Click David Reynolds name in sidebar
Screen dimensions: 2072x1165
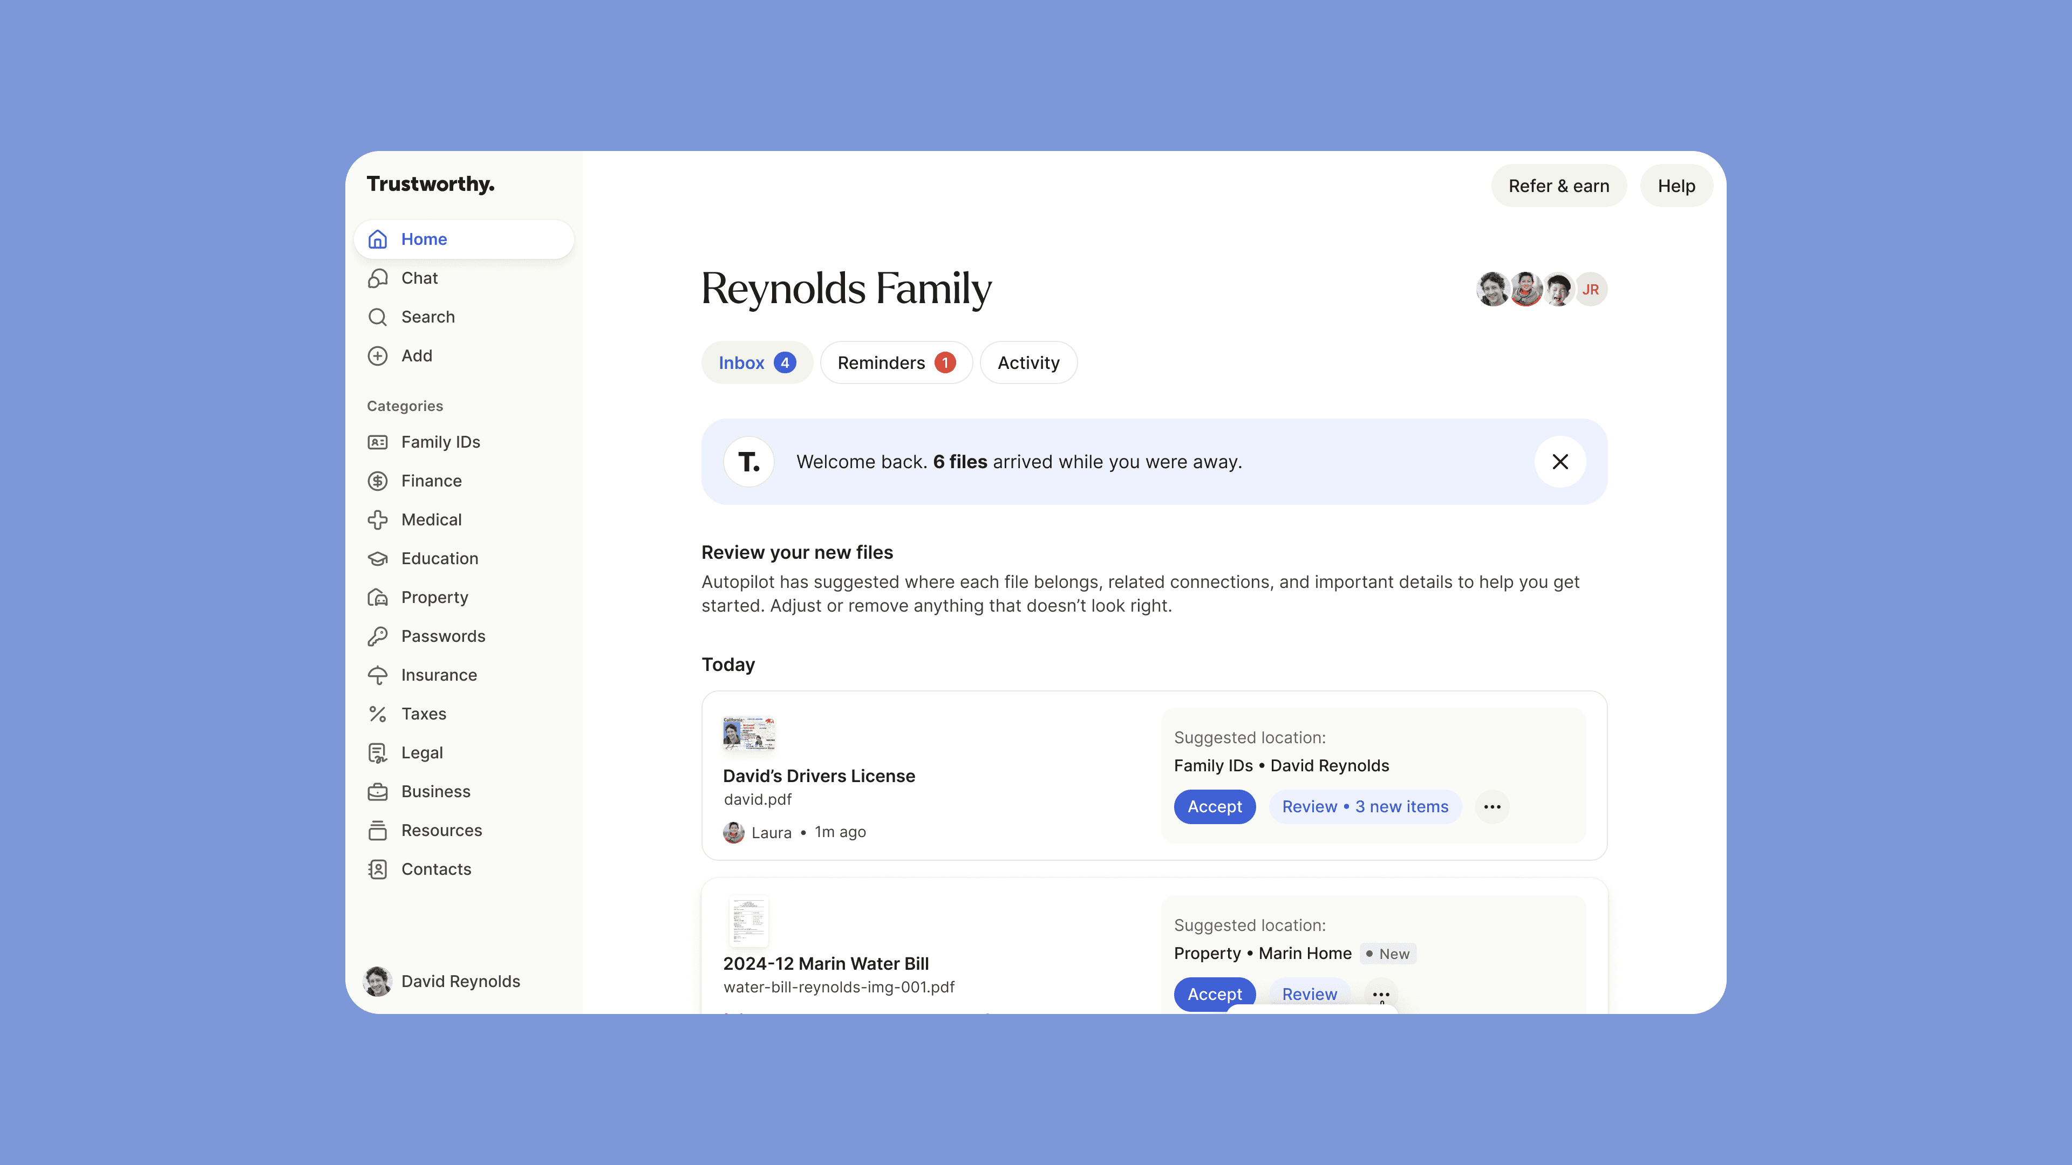tap(460, 981)
